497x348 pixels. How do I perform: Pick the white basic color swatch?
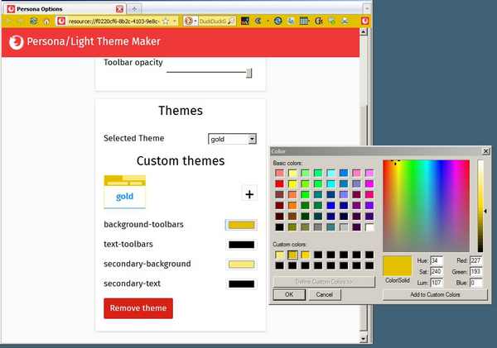click(369, 226)
